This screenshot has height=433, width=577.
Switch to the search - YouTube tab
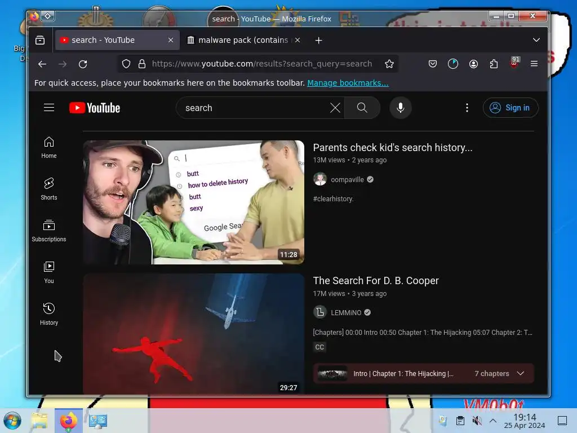pyautogui.click(x=117, y=40)
